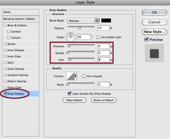Enable the Color Overlay checkbox

click(x=5, y=69)
